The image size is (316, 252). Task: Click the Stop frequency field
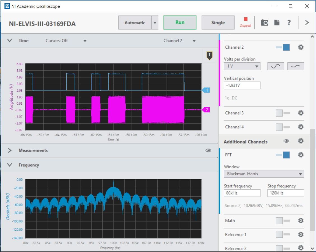(x=285, y=193)
